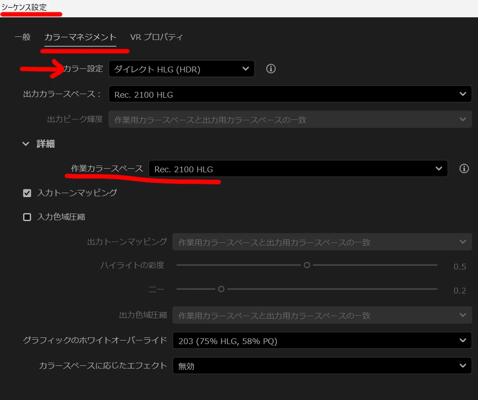Open the グラフィックのホワイトオーバーライド dropdown
This screenshot has width=478, height=400.
pyautogui.click(x=322, y=341)
